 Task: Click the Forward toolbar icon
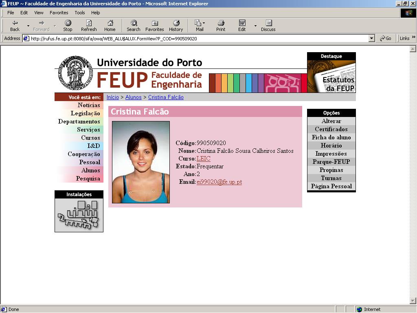click(41, 23)
